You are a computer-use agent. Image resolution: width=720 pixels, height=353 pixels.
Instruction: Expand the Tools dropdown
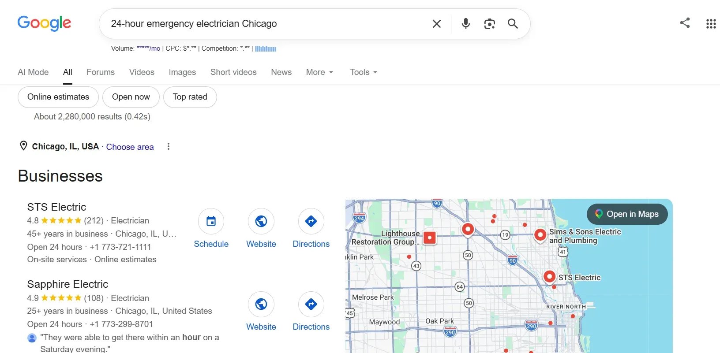pyautogui.click(x=364, y=72)
